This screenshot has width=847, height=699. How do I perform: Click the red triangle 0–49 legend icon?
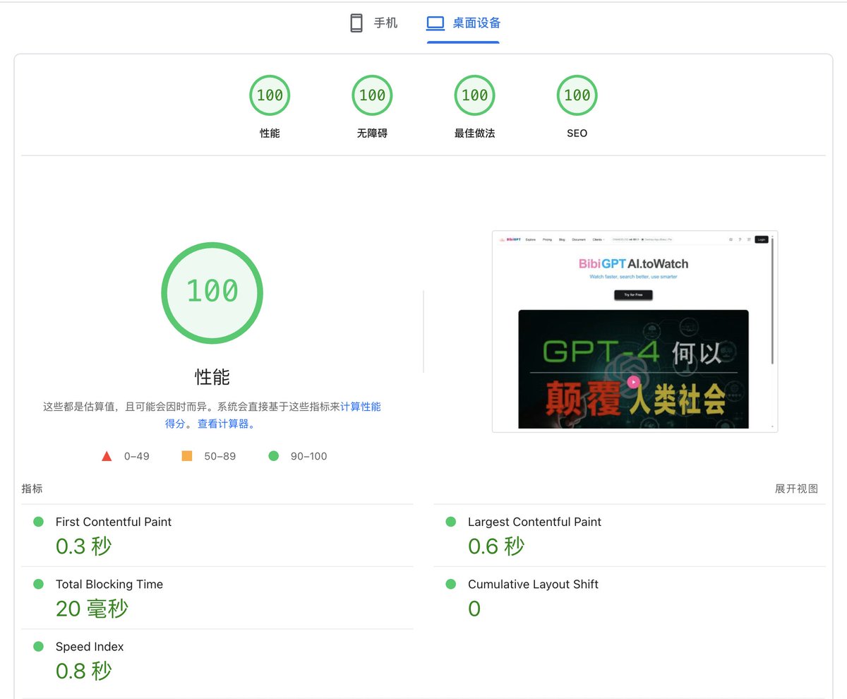(x=107, y=456)
